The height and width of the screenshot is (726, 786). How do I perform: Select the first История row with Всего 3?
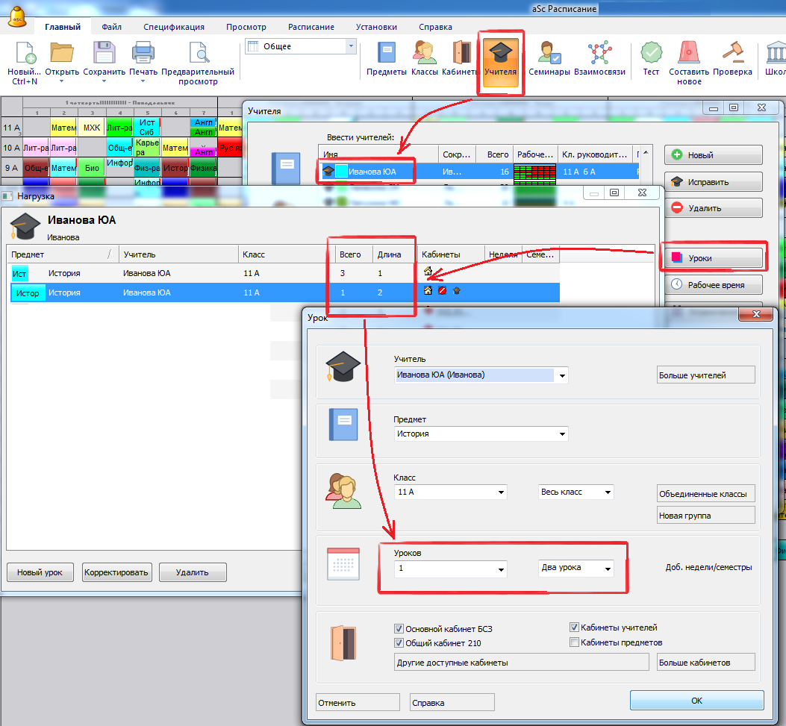[149, 274]
